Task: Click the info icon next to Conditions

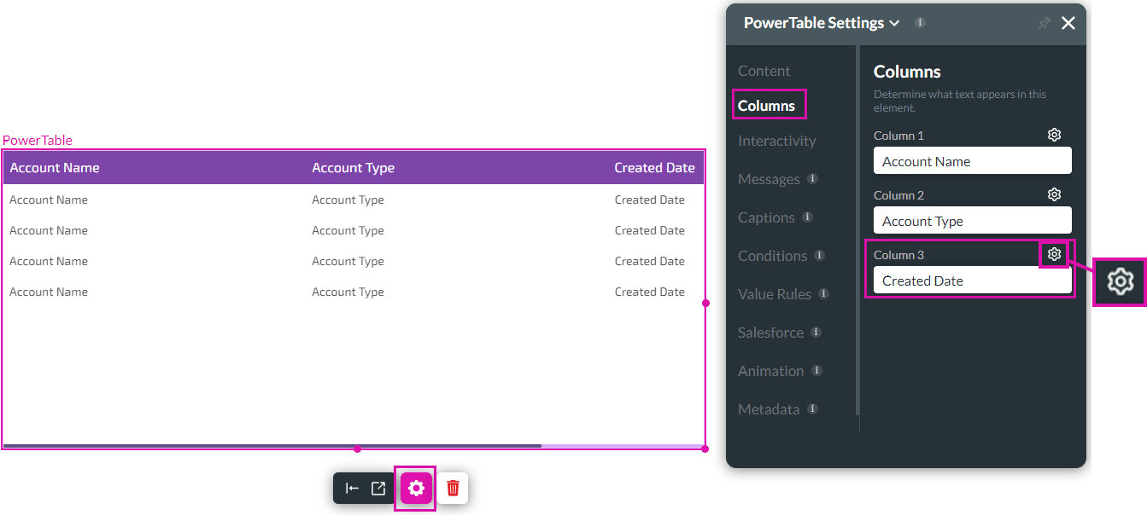Action: pyautogui.click(x=819, y=256)
